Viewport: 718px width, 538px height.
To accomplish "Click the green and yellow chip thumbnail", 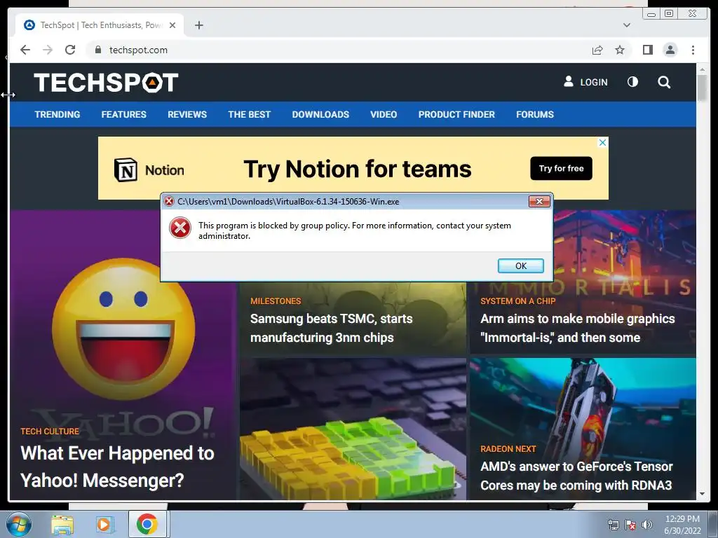I will pos(353,429).
